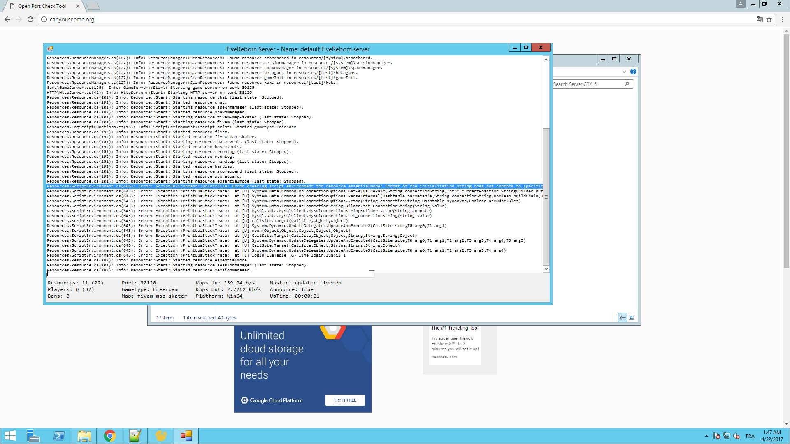Click the GameType: Freeroam status

click(150, 289)
